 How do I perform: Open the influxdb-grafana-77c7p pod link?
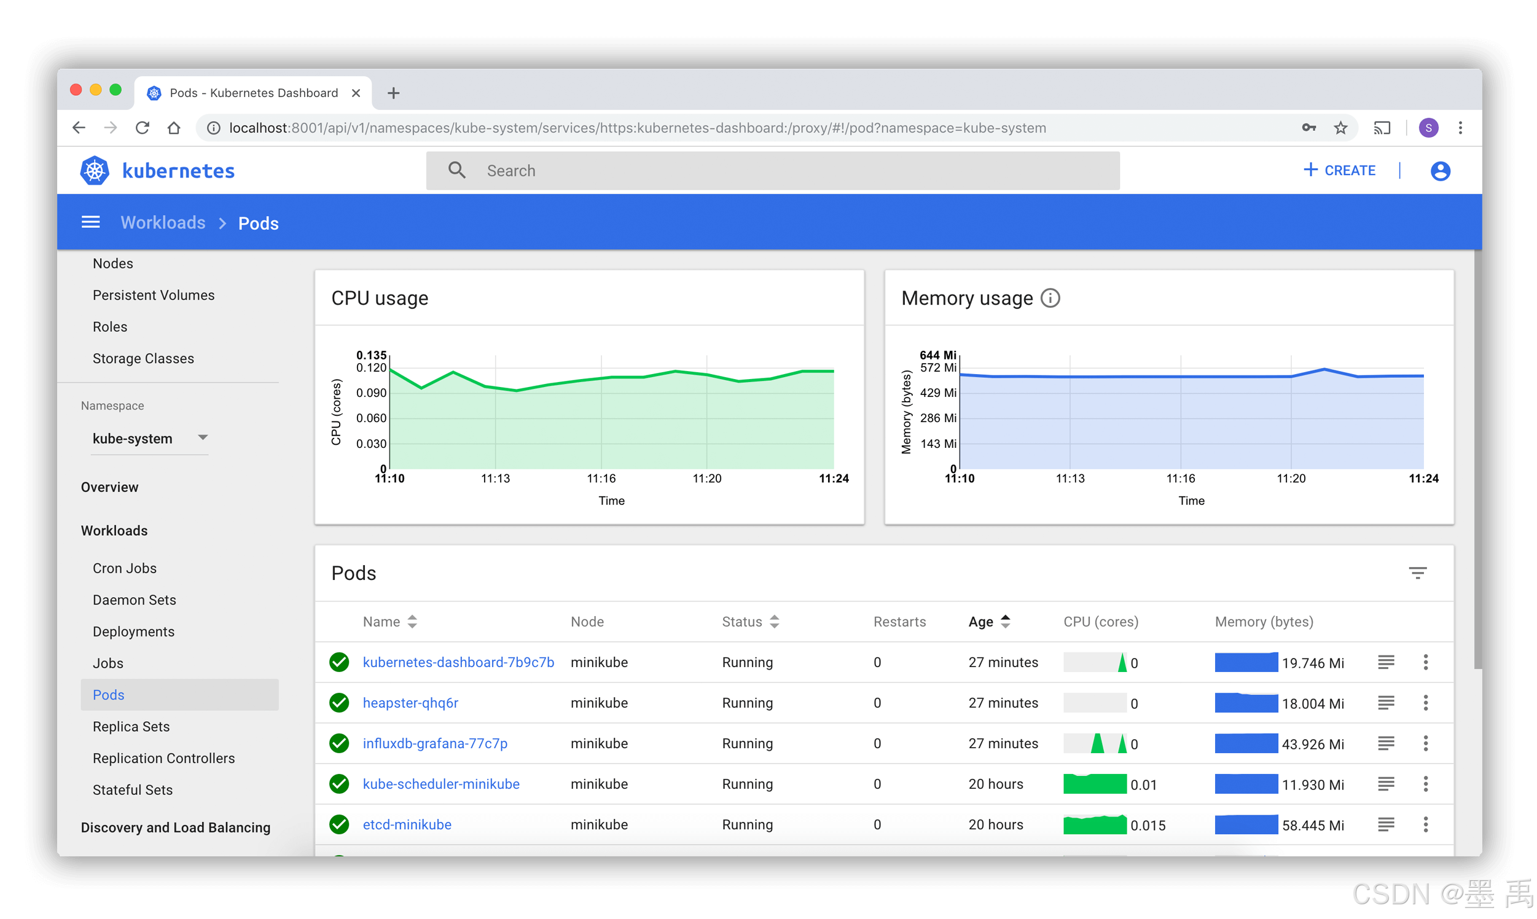point(435,744)
